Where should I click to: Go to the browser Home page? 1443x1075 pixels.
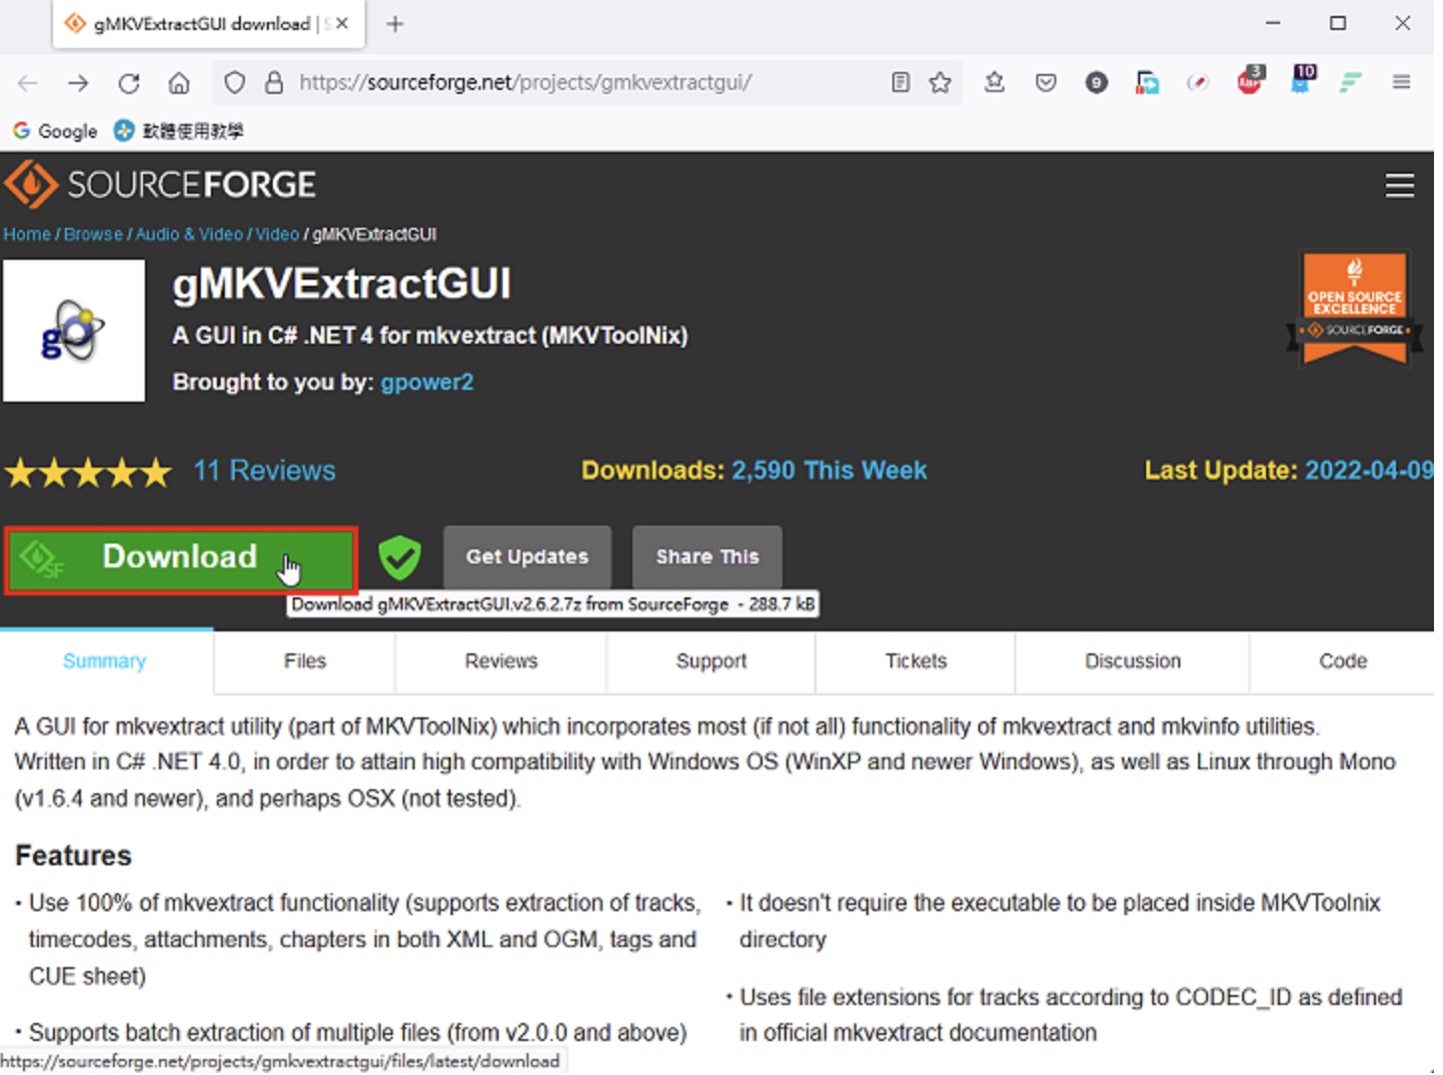click(x=179, y=83)
